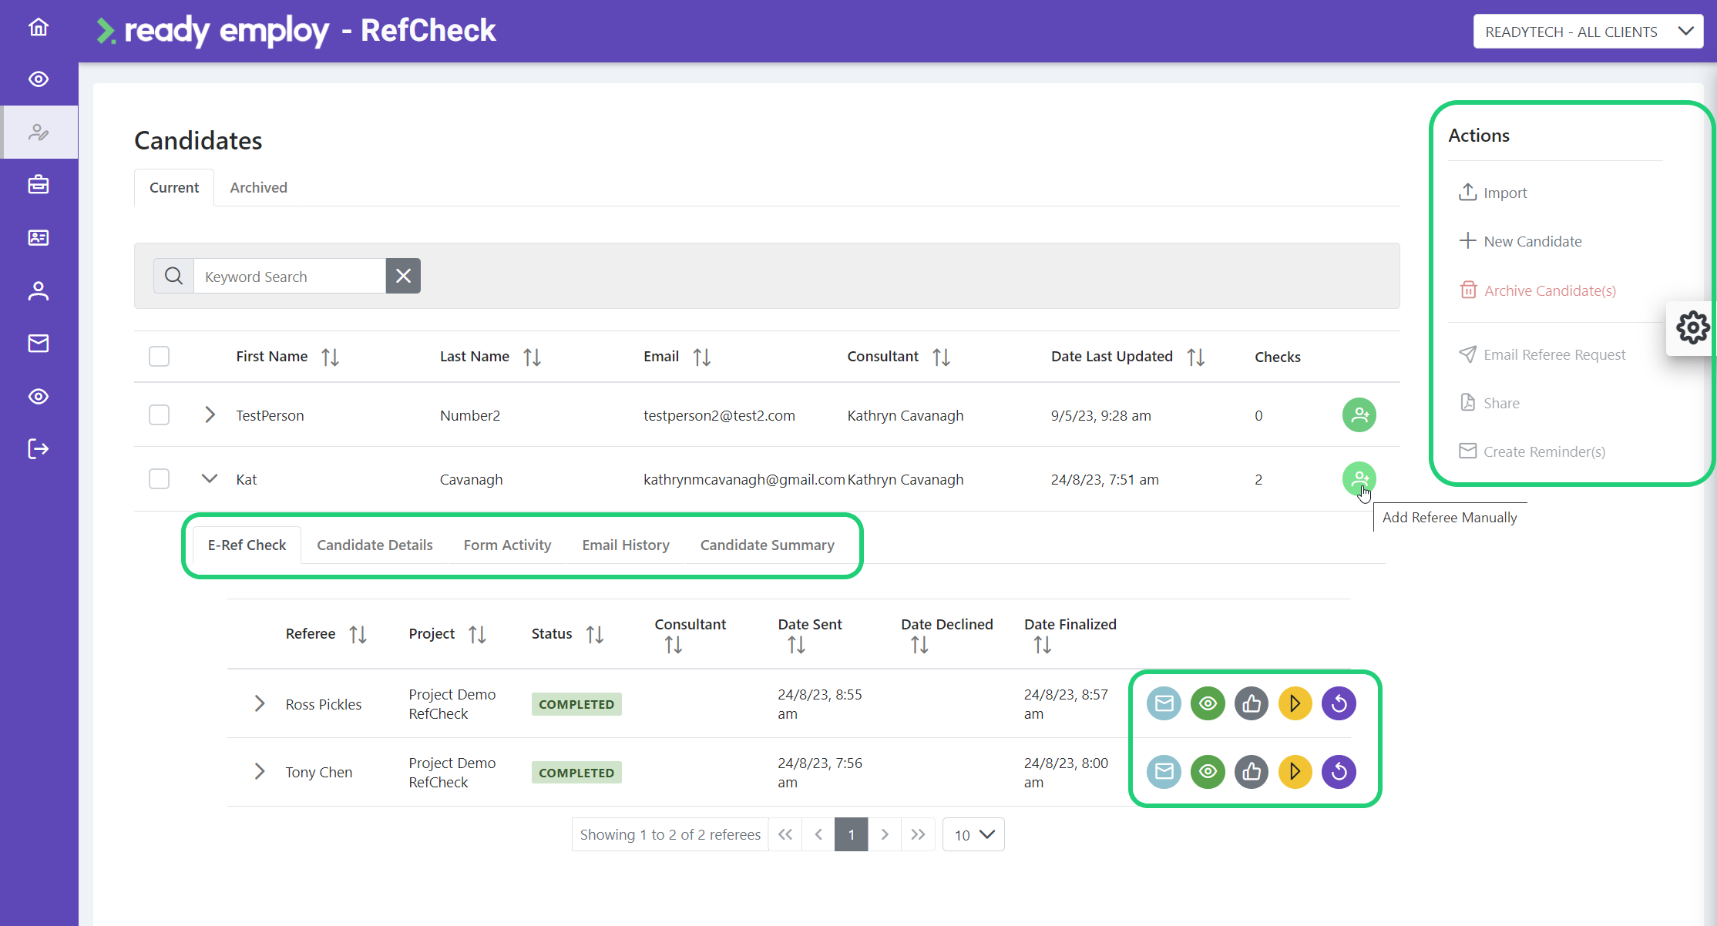Sort candidates by First Name
This screenshot has height=926, width=1717.
331,357
